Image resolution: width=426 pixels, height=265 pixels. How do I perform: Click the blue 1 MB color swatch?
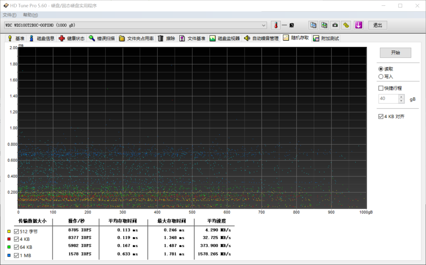coord(9,255)
